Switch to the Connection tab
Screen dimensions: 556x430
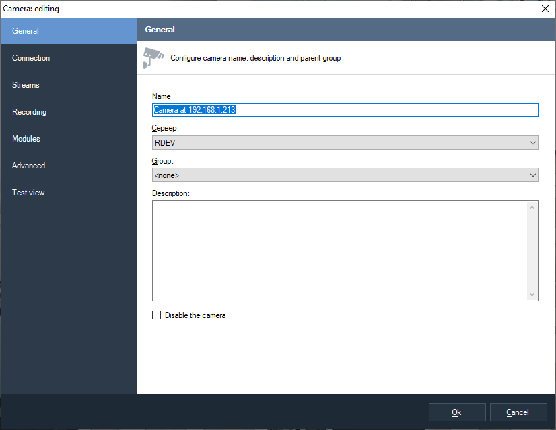tap(68, 58)
